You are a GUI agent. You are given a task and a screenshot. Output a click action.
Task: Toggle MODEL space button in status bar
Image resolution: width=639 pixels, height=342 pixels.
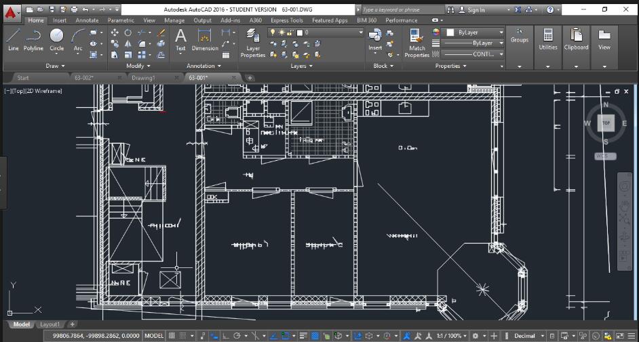(154, 336)
